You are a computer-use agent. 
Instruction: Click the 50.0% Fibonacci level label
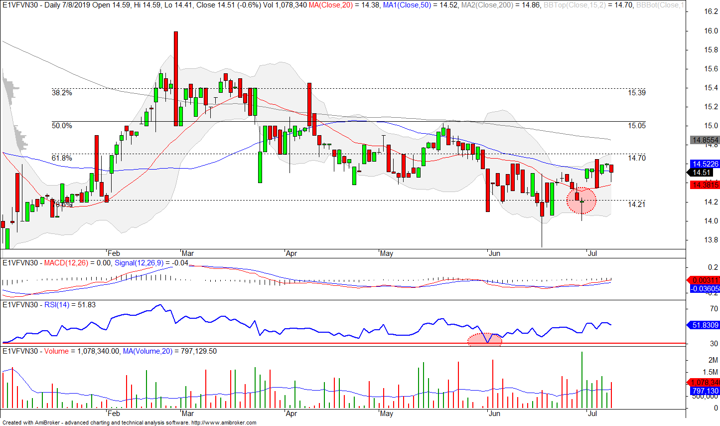(x=62, y=126)
